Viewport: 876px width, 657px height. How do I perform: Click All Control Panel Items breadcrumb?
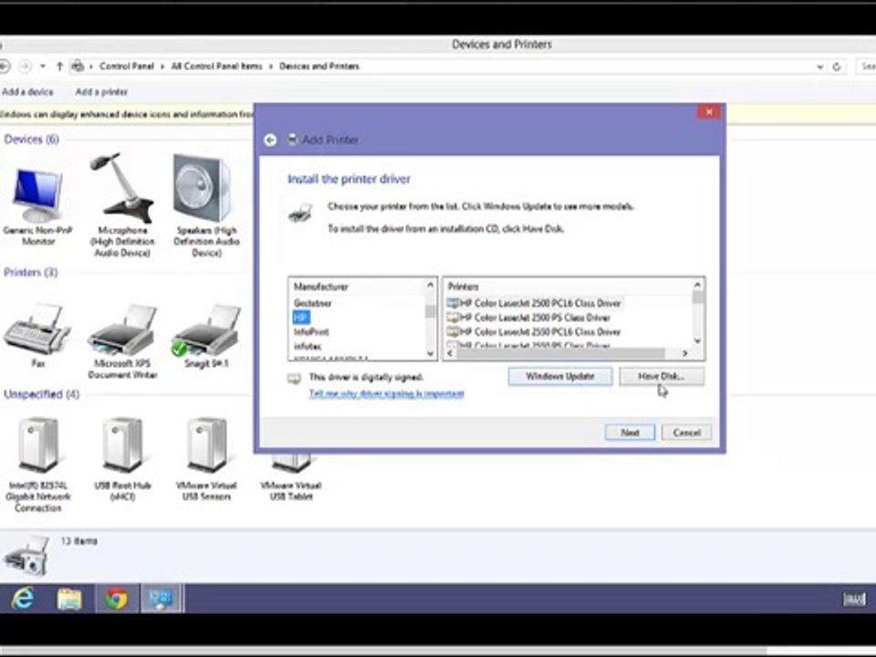pos(217,66)
